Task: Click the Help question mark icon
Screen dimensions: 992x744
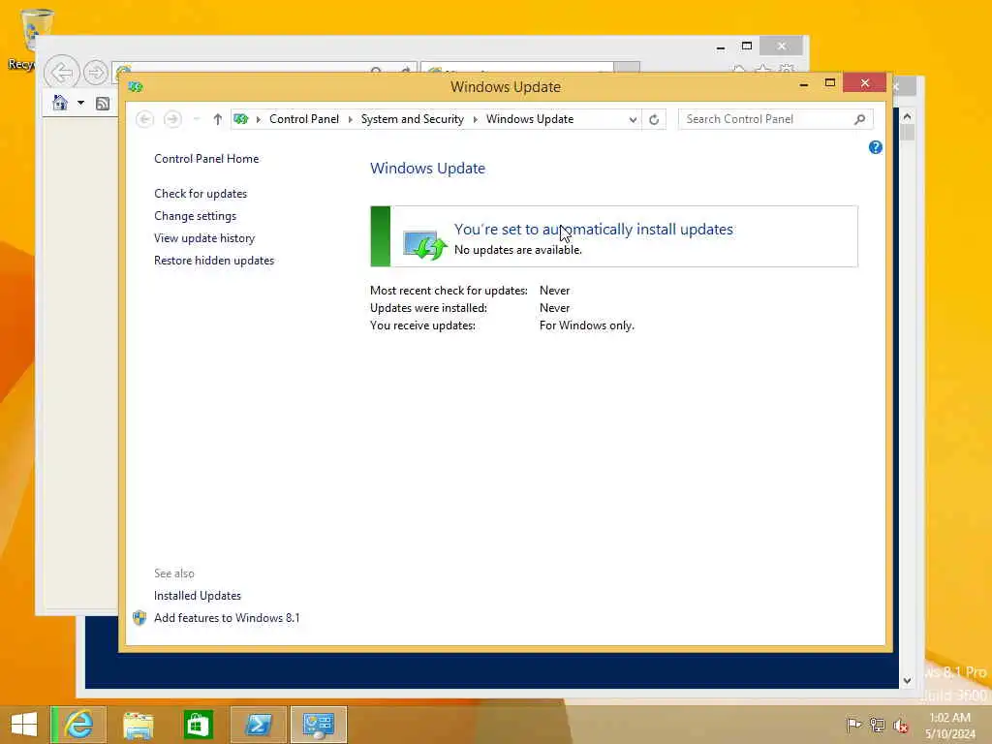Action: tap(875, 147)
